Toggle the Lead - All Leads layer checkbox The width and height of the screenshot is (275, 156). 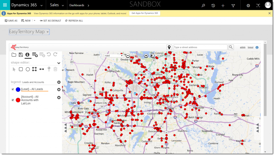[x=12, y=89]
